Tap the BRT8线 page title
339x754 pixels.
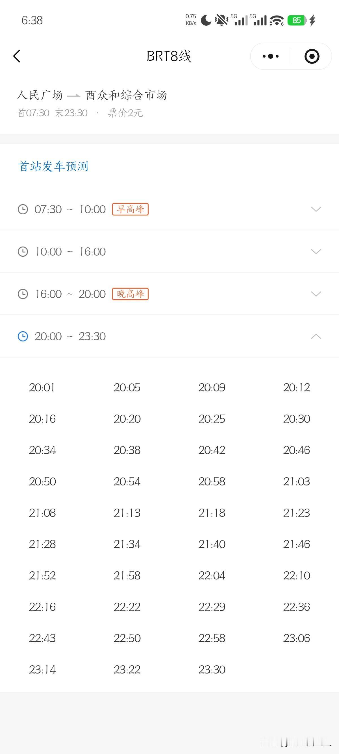pos(169,56)
